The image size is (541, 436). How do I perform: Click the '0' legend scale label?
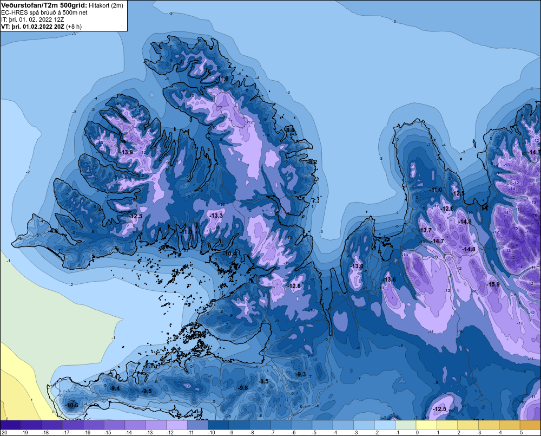click(x=417, y=433)
